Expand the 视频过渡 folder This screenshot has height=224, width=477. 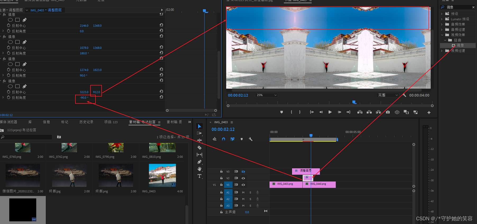[x=442, y=51]
